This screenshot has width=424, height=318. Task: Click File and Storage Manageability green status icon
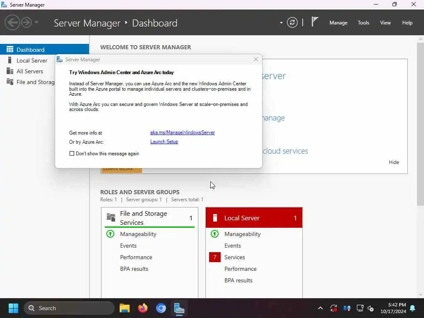[x=110, y=234]
